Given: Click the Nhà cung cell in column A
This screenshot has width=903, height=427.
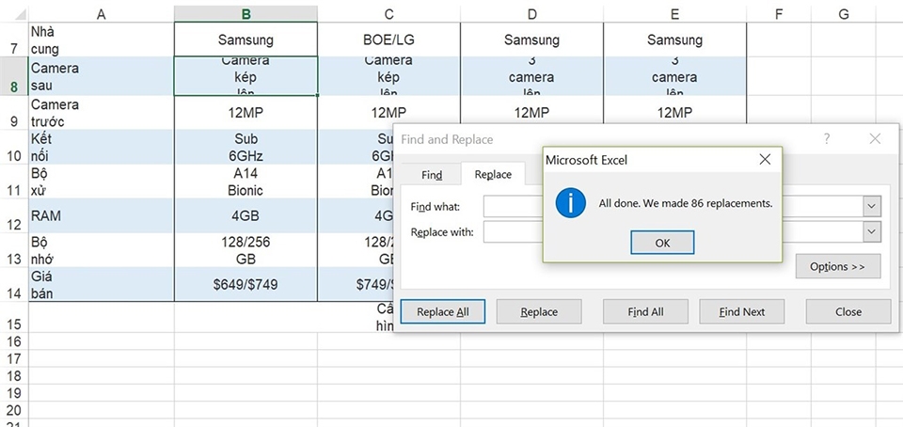Looking at the screenshot, I should [102, 40].
